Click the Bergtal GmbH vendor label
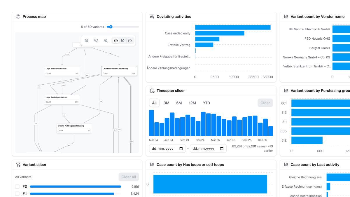This screenshot has height=197, width=350. (x=320, y=48)
